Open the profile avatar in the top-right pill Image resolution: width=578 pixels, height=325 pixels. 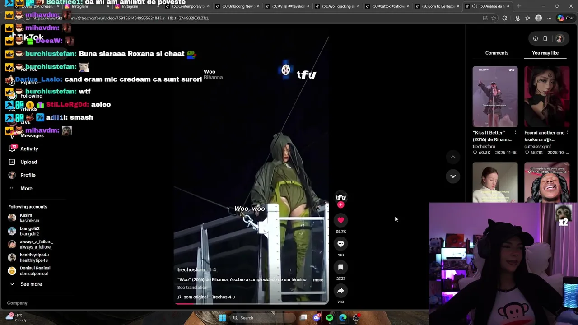pyautogui.click(x=559, y=38)
